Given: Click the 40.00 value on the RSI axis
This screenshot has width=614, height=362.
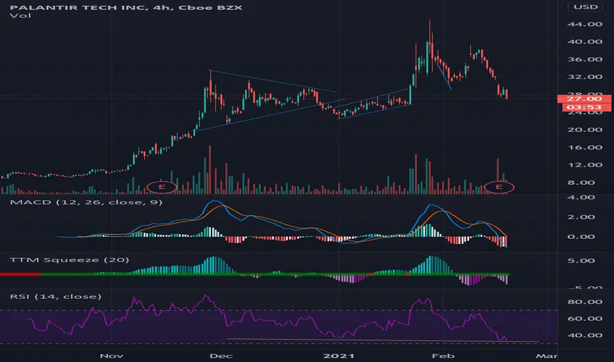Looking at the screenshot, I should [x=584, y=336].
